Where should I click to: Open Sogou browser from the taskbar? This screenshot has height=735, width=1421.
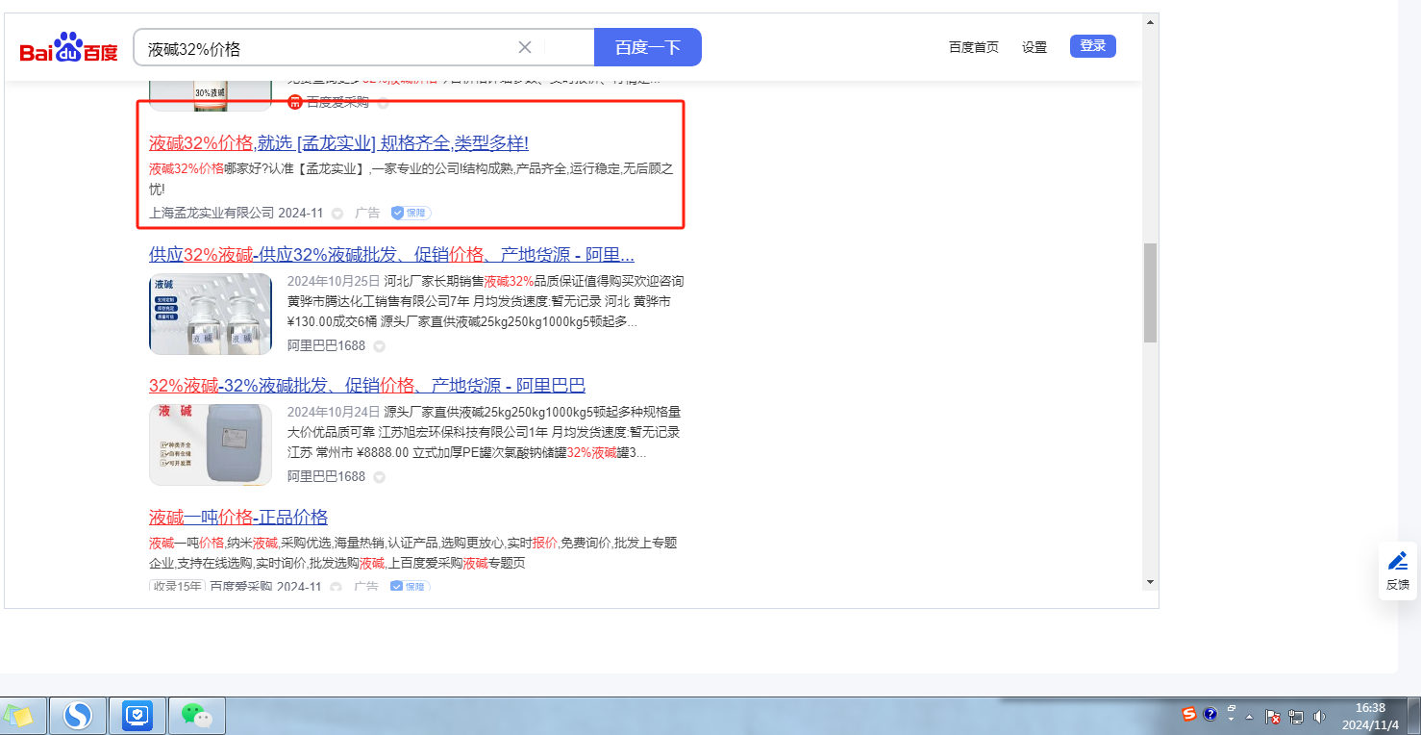[77, 716]
